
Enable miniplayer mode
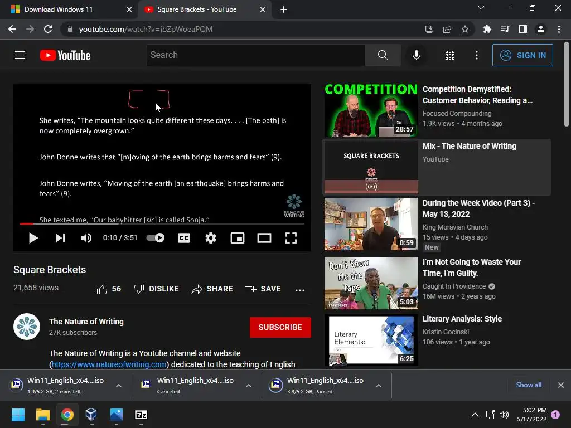click(238, 238)
